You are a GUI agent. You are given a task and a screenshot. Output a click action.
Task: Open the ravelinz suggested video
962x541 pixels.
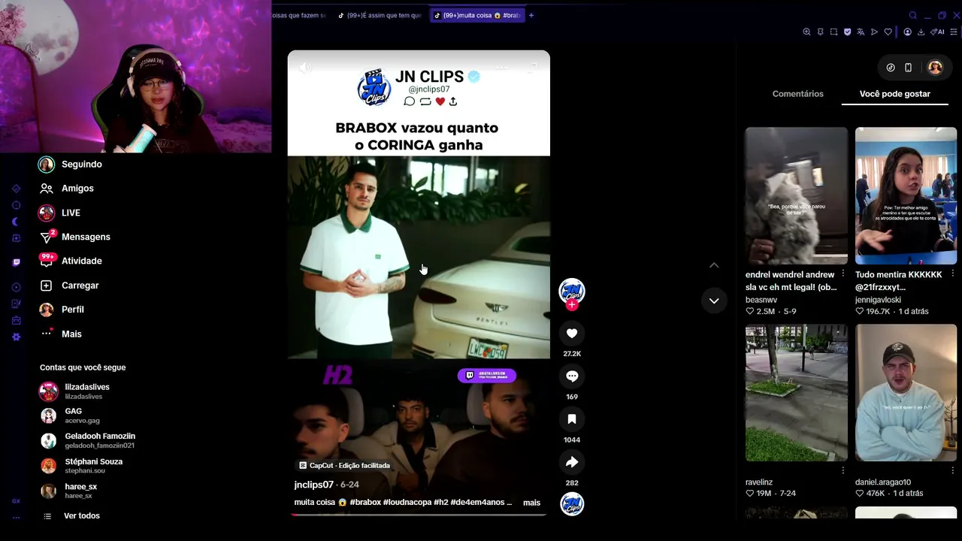coord(796,393)
